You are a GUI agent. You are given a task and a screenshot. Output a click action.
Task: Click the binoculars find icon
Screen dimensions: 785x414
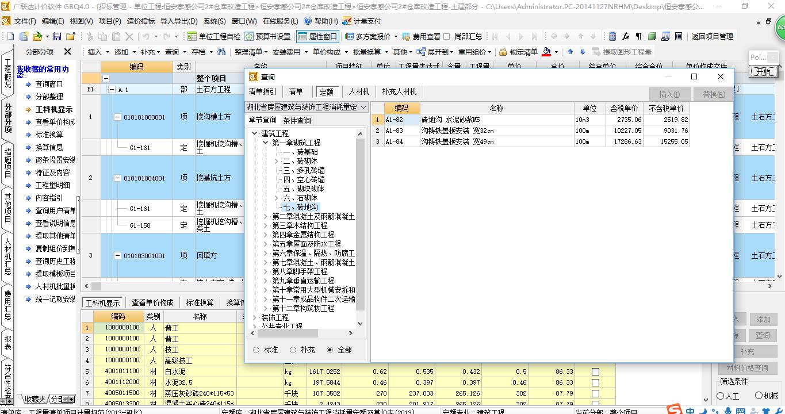pyautogui.click(x=221, y=52)
